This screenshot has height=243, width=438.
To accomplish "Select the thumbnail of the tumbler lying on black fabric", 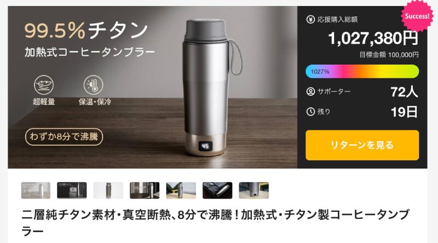I will tap(217, 190).
